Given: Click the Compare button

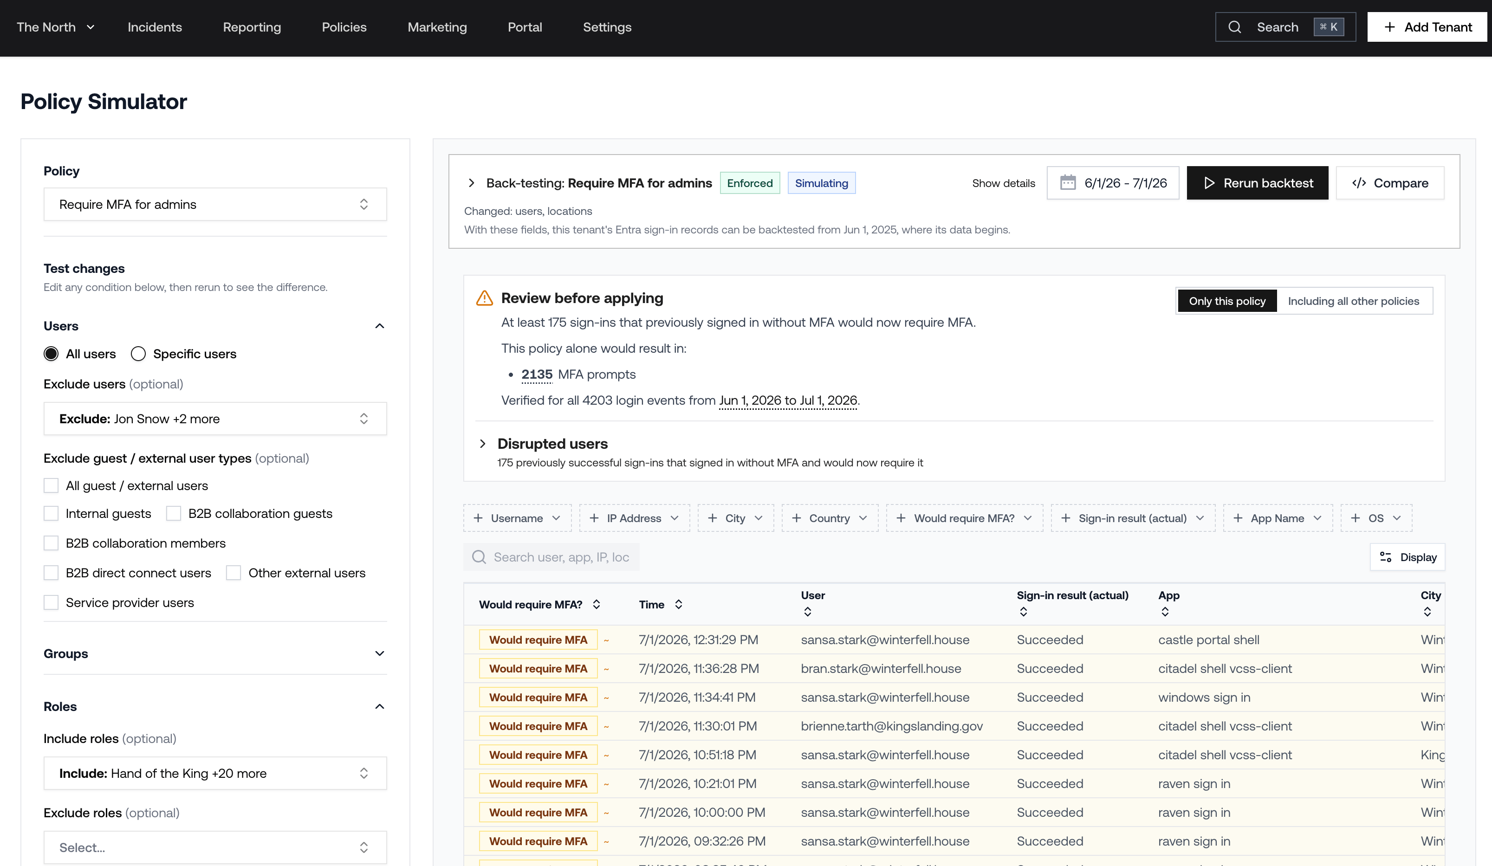Looking at the screenshot, I should click(x=1389, y=183).
